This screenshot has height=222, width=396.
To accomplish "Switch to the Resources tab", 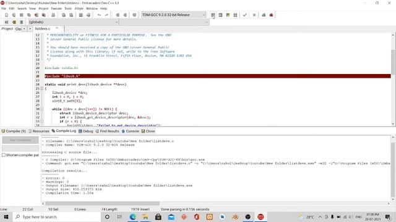I will click(x=39, y=131).
